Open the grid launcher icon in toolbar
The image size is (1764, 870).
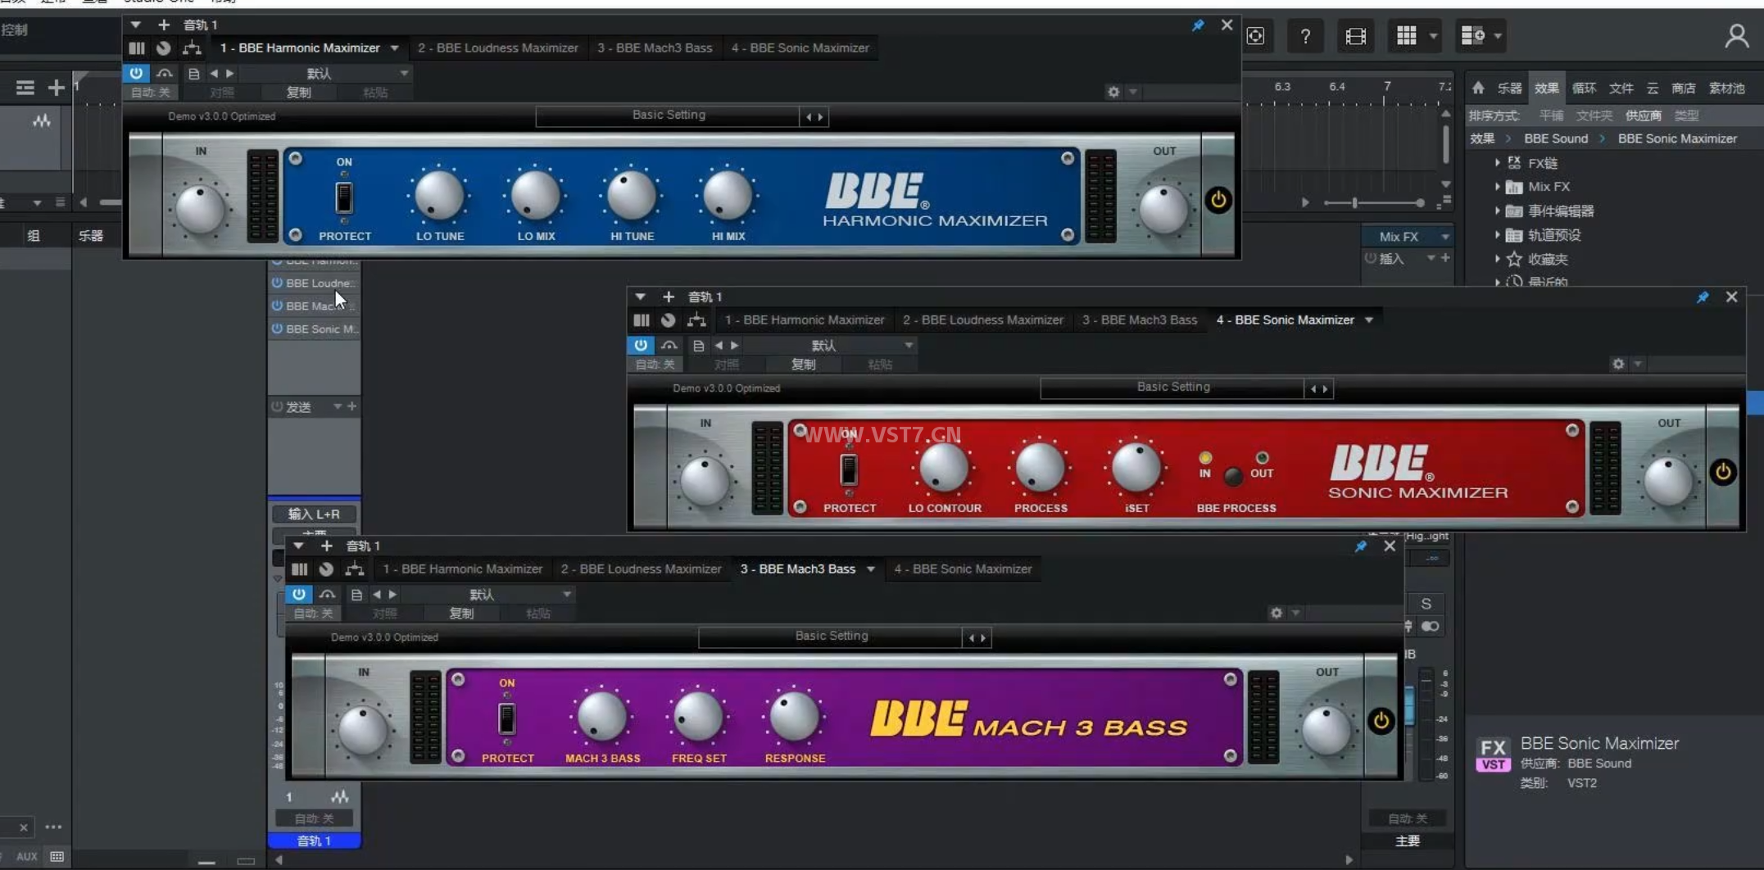(1406, 35)
